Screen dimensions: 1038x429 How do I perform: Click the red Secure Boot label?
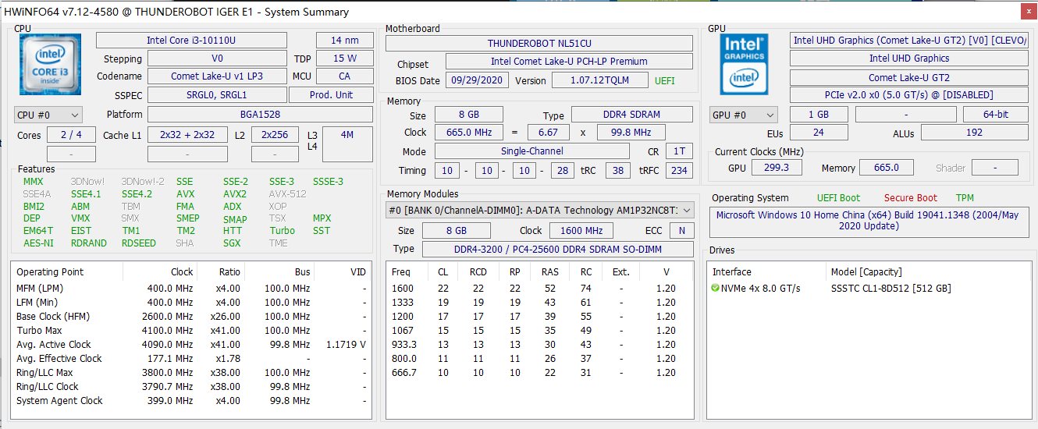[911, 198]
